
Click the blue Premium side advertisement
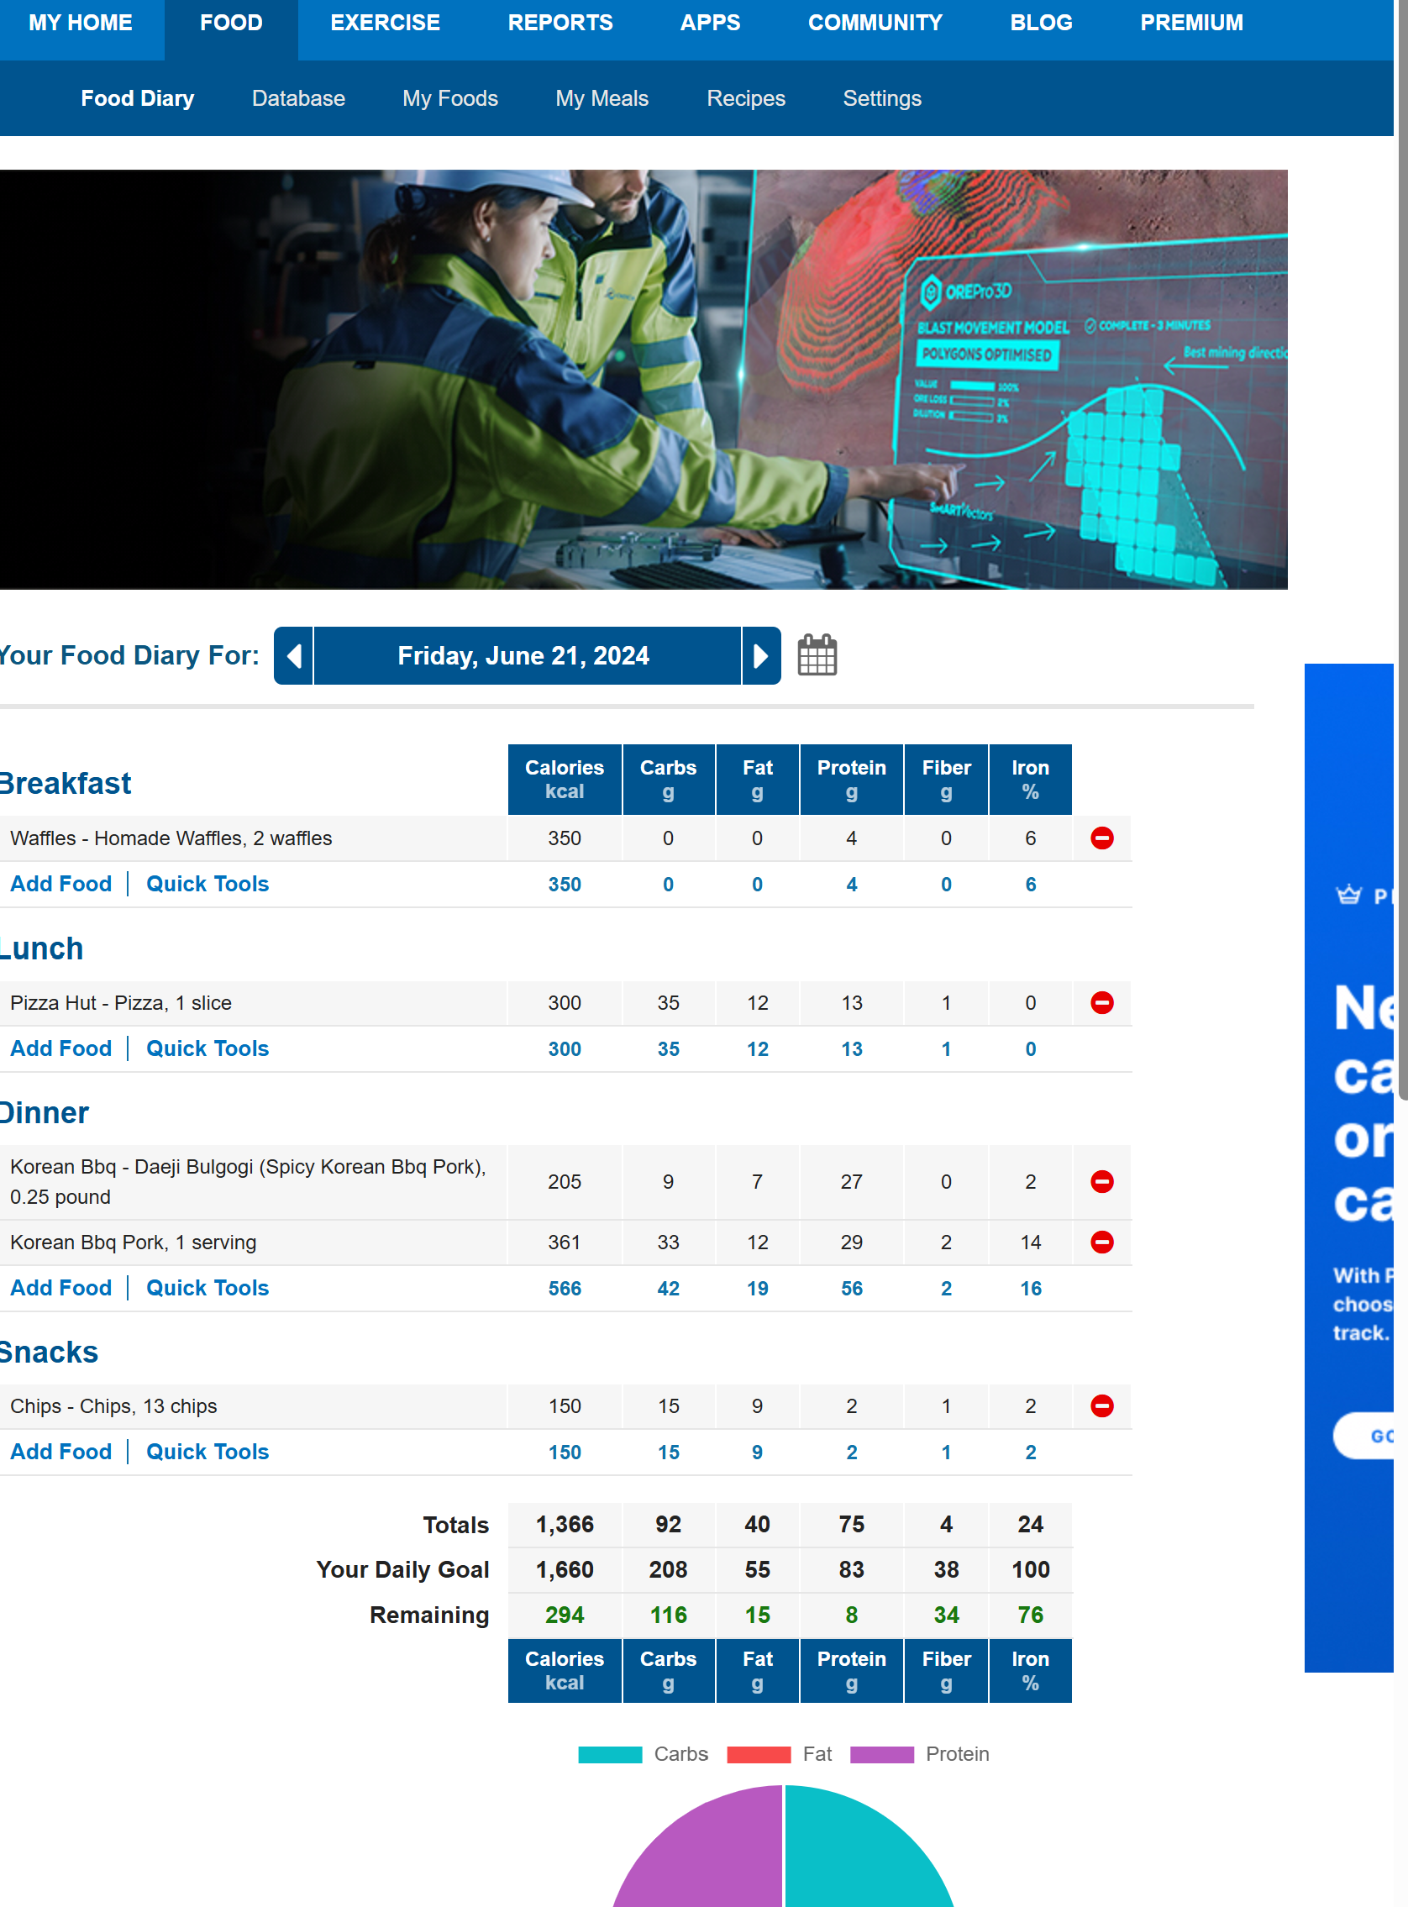(1349, 1168)
